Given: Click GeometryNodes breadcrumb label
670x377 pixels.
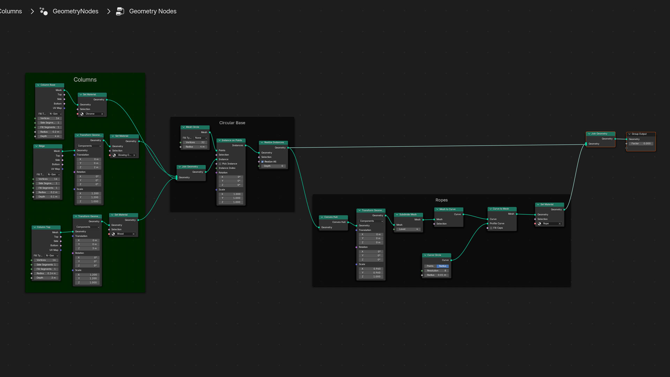Looking at the screenshot, I should pos(75,11).
